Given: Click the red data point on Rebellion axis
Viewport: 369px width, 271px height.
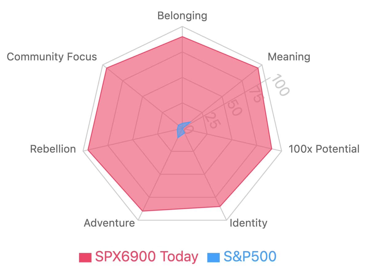Looking at the screenshot, I should point(88,150).
